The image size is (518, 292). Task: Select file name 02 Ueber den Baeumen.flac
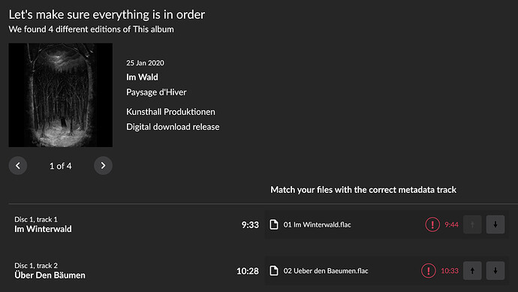[x=326, y=271]
